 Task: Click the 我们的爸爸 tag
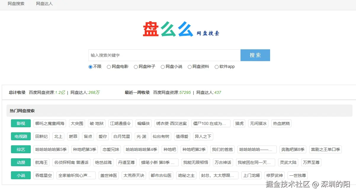coord(222,149)
